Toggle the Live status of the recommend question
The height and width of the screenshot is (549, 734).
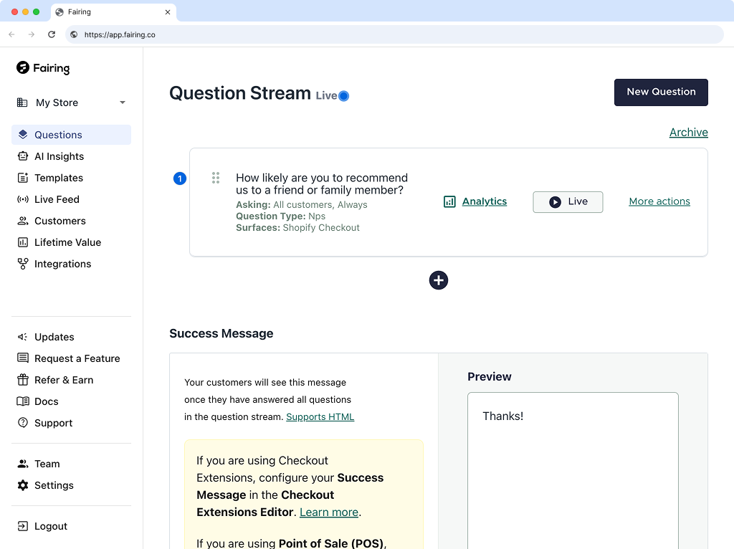[568, 201]
